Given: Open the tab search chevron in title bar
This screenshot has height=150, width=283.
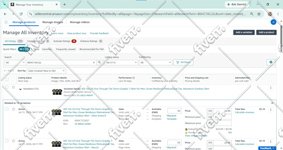Looking at the screenshot, I should point(4,4).
